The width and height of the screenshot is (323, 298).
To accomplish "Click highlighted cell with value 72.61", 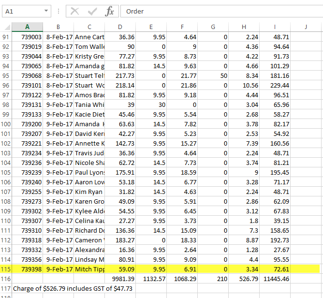I will [x=275, y=269].
